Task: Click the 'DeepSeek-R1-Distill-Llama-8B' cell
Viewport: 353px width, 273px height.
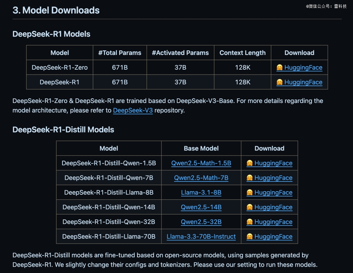Action: coord(109,192)
